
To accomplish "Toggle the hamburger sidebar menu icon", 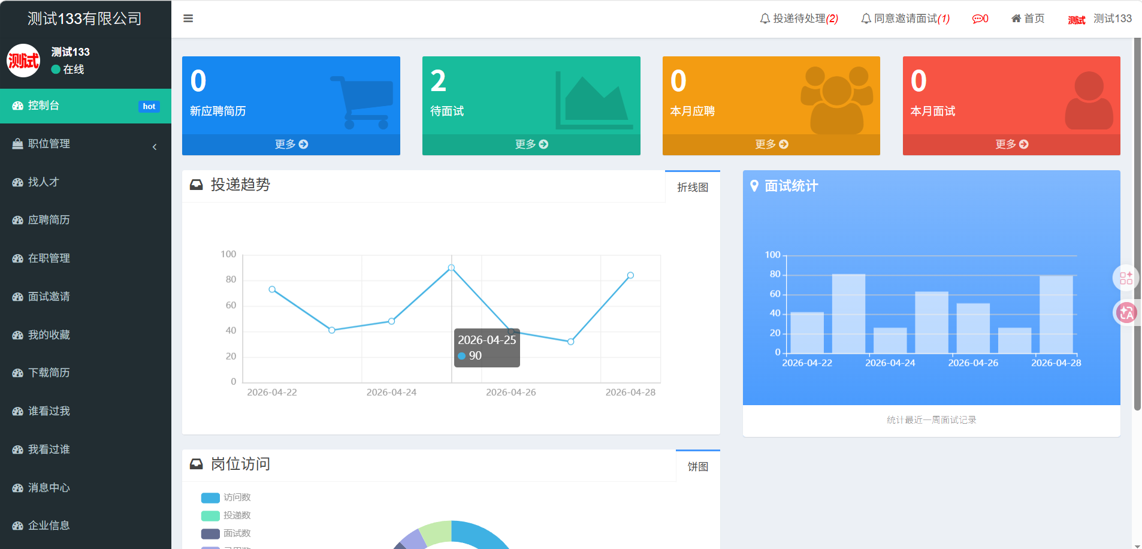I will click(188, 19).
